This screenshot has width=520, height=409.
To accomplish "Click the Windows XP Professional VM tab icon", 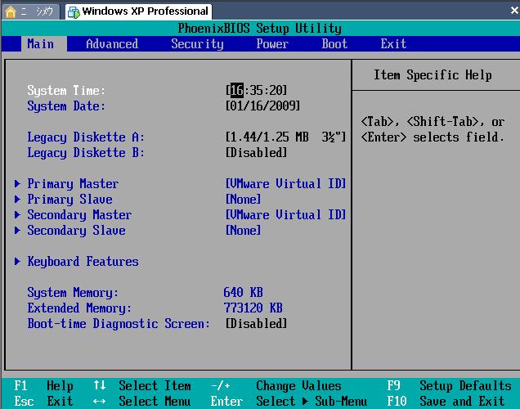I will pos(74,12).
